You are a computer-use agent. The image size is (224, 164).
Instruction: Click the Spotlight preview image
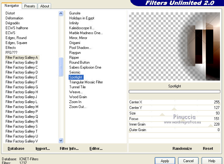[174, 46]
